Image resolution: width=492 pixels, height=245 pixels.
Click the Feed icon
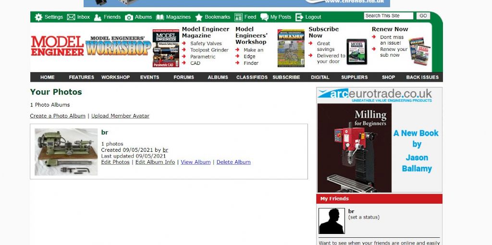[x=238, y=17]
